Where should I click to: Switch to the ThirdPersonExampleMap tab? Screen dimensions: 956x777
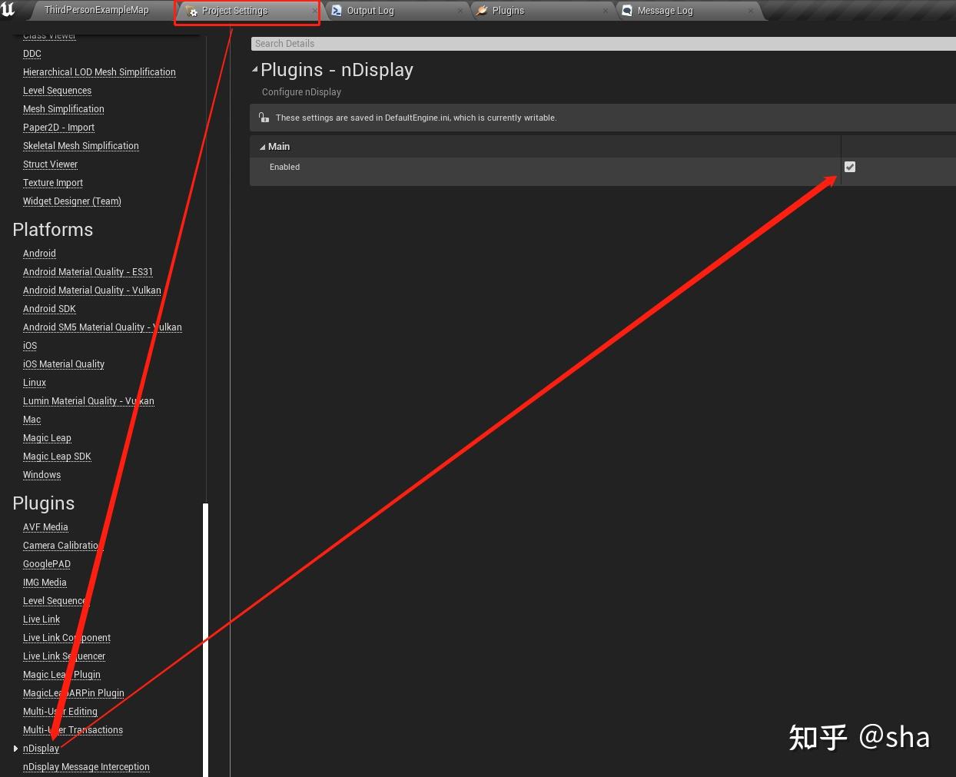[x=96, y=10]
